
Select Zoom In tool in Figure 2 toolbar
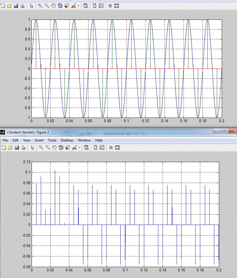tap(41, 147)
